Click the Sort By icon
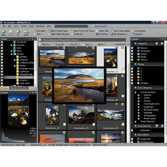 [69, 44]
